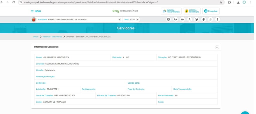Expand the Entidade dropdown
256x114 pixels.
point(119,19)
